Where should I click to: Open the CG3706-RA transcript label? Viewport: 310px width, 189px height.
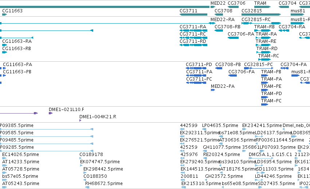pos(241,34)
